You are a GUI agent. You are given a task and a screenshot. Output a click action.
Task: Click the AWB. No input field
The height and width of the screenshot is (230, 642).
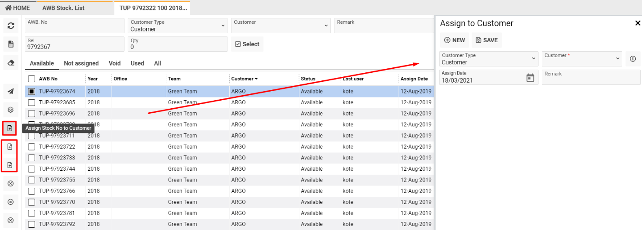[75, 26]
